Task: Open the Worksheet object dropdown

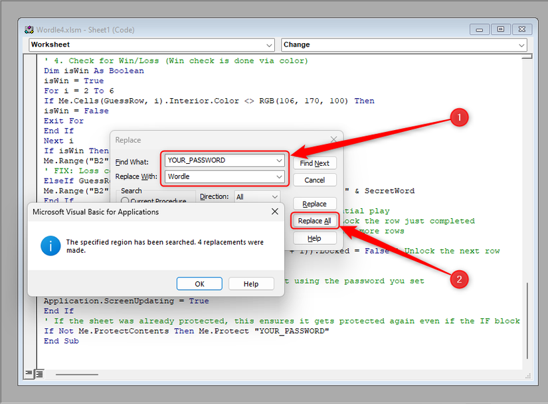Action: coord(270,44)
